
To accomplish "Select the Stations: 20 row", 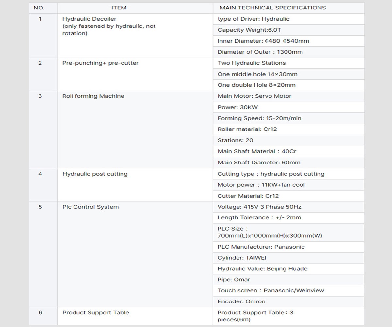I will 235,140.
